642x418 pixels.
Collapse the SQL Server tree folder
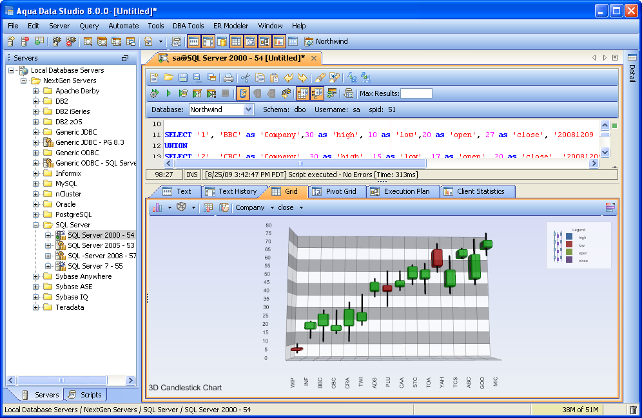35,225
